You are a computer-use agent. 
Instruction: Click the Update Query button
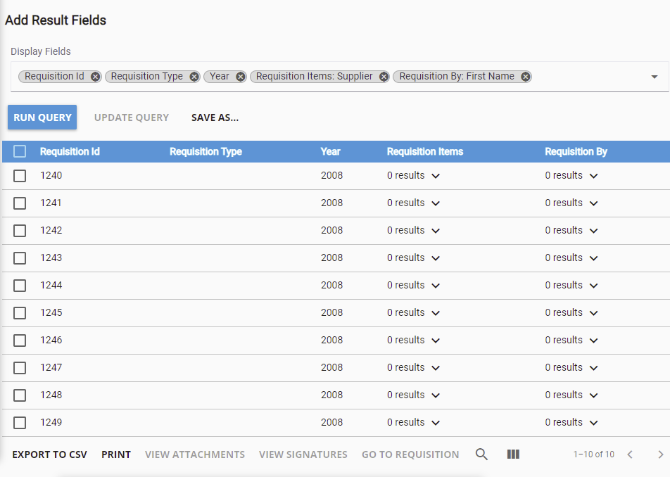point(132,117)
